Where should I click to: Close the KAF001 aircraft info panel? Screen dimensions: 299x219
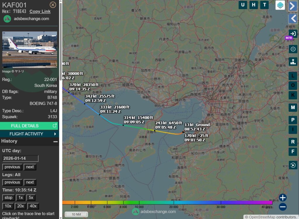click(x=53, y=5)
